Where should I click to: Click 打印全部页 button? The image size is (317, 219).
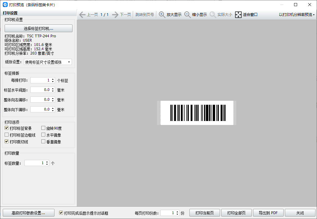tap(236, 213)
